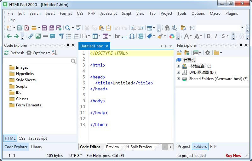Click the blue scroll script icon
The width and height of the screenshot is (252, 161).
tap(141, 36)
